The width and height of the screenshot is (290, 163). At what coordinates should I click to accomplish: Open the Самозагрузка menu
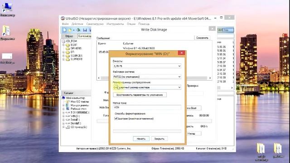pyautogui.click(x=95, y=24)
